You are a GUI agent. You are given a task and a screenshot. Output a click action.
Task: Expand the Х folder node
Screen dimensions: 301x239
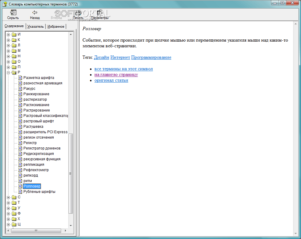click(8, 219)
